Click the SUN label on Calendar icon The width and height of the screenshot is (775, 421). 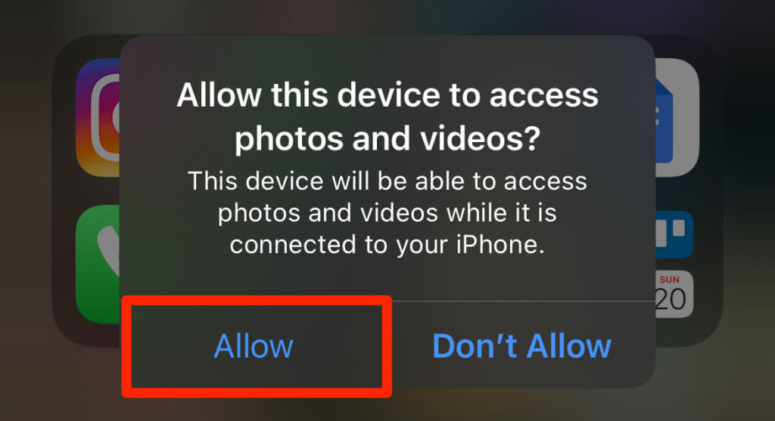pos(669,280)
